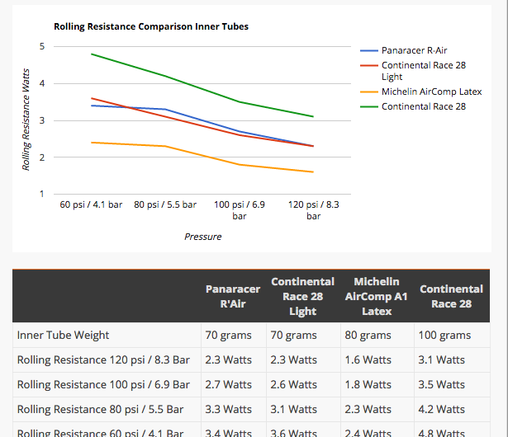Click the 'Continental Race 28 Light' table header
Image resolution: width=508 pixels, height=437 pixels.
(x=302, y=296)
